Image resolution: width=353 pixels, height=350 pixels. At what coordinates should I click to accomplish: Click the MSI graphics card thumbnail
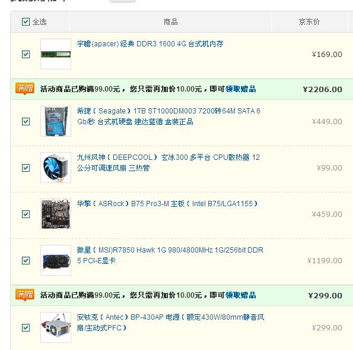click(56, 260)
